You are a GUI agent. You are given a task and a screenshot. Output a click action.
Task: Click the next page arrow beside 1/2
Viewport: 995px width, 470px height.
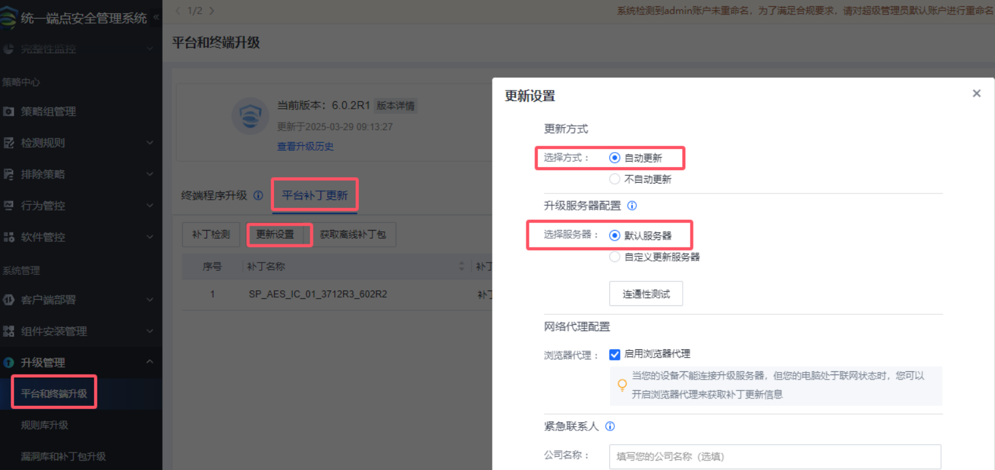click(212, 11)
